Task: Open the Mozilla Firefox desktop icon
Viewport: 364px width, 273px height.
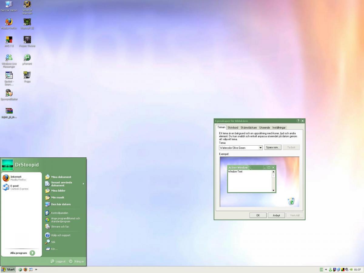Action: (9, 22)
